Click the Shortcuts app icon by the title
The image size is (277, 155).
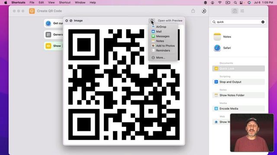click(x=32, y=11)
